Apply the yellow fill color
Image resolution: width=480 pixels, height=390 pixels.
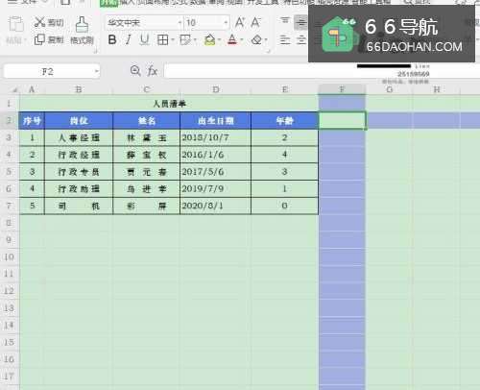point(209,40)
